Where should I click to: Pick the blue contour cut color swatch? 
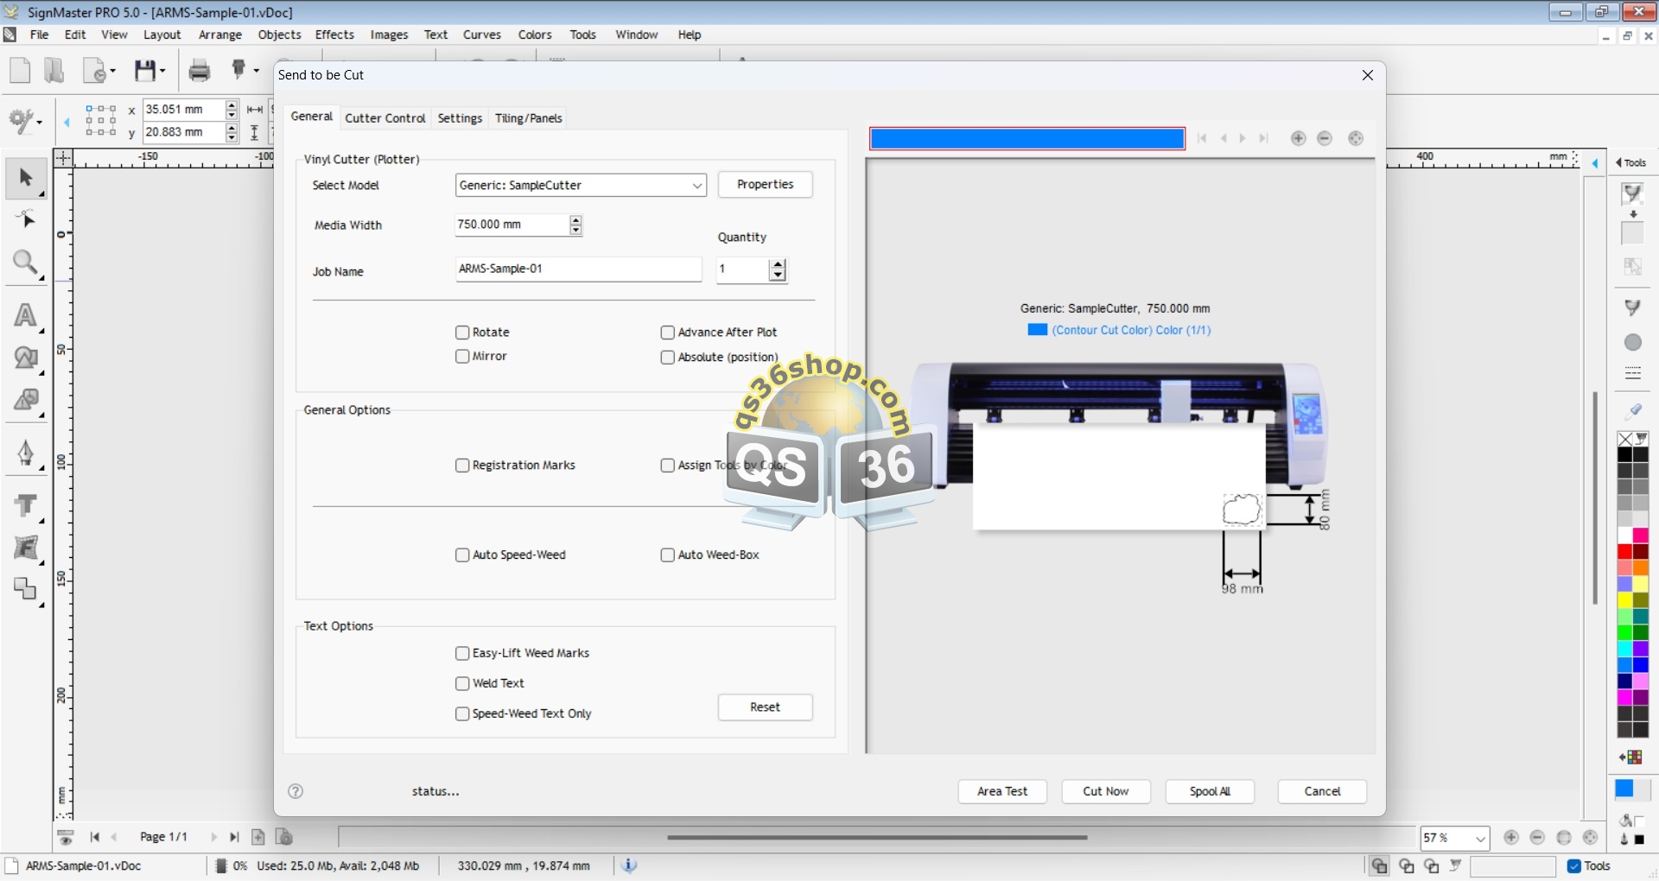point(1037,330)
